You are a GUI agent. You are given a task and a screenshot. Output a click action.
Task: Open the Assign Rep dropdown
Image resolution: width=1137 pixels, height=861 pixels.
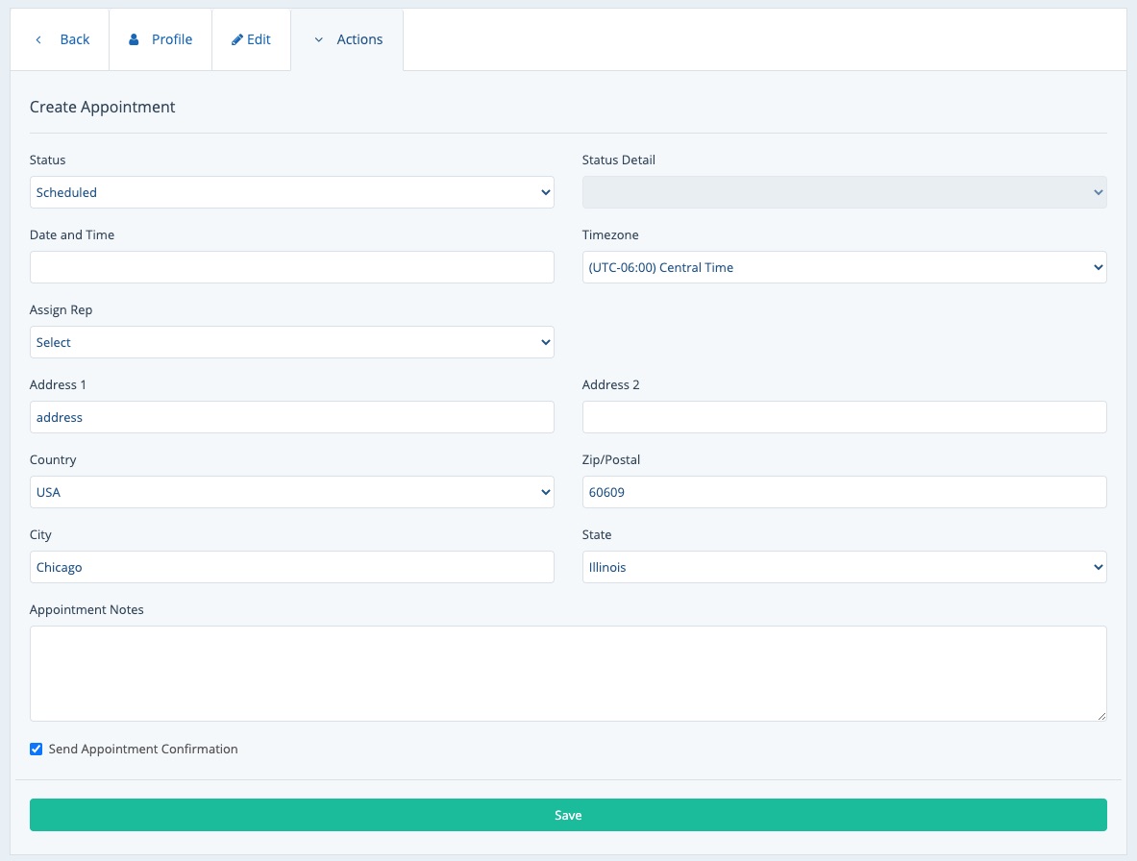[291, 342]
